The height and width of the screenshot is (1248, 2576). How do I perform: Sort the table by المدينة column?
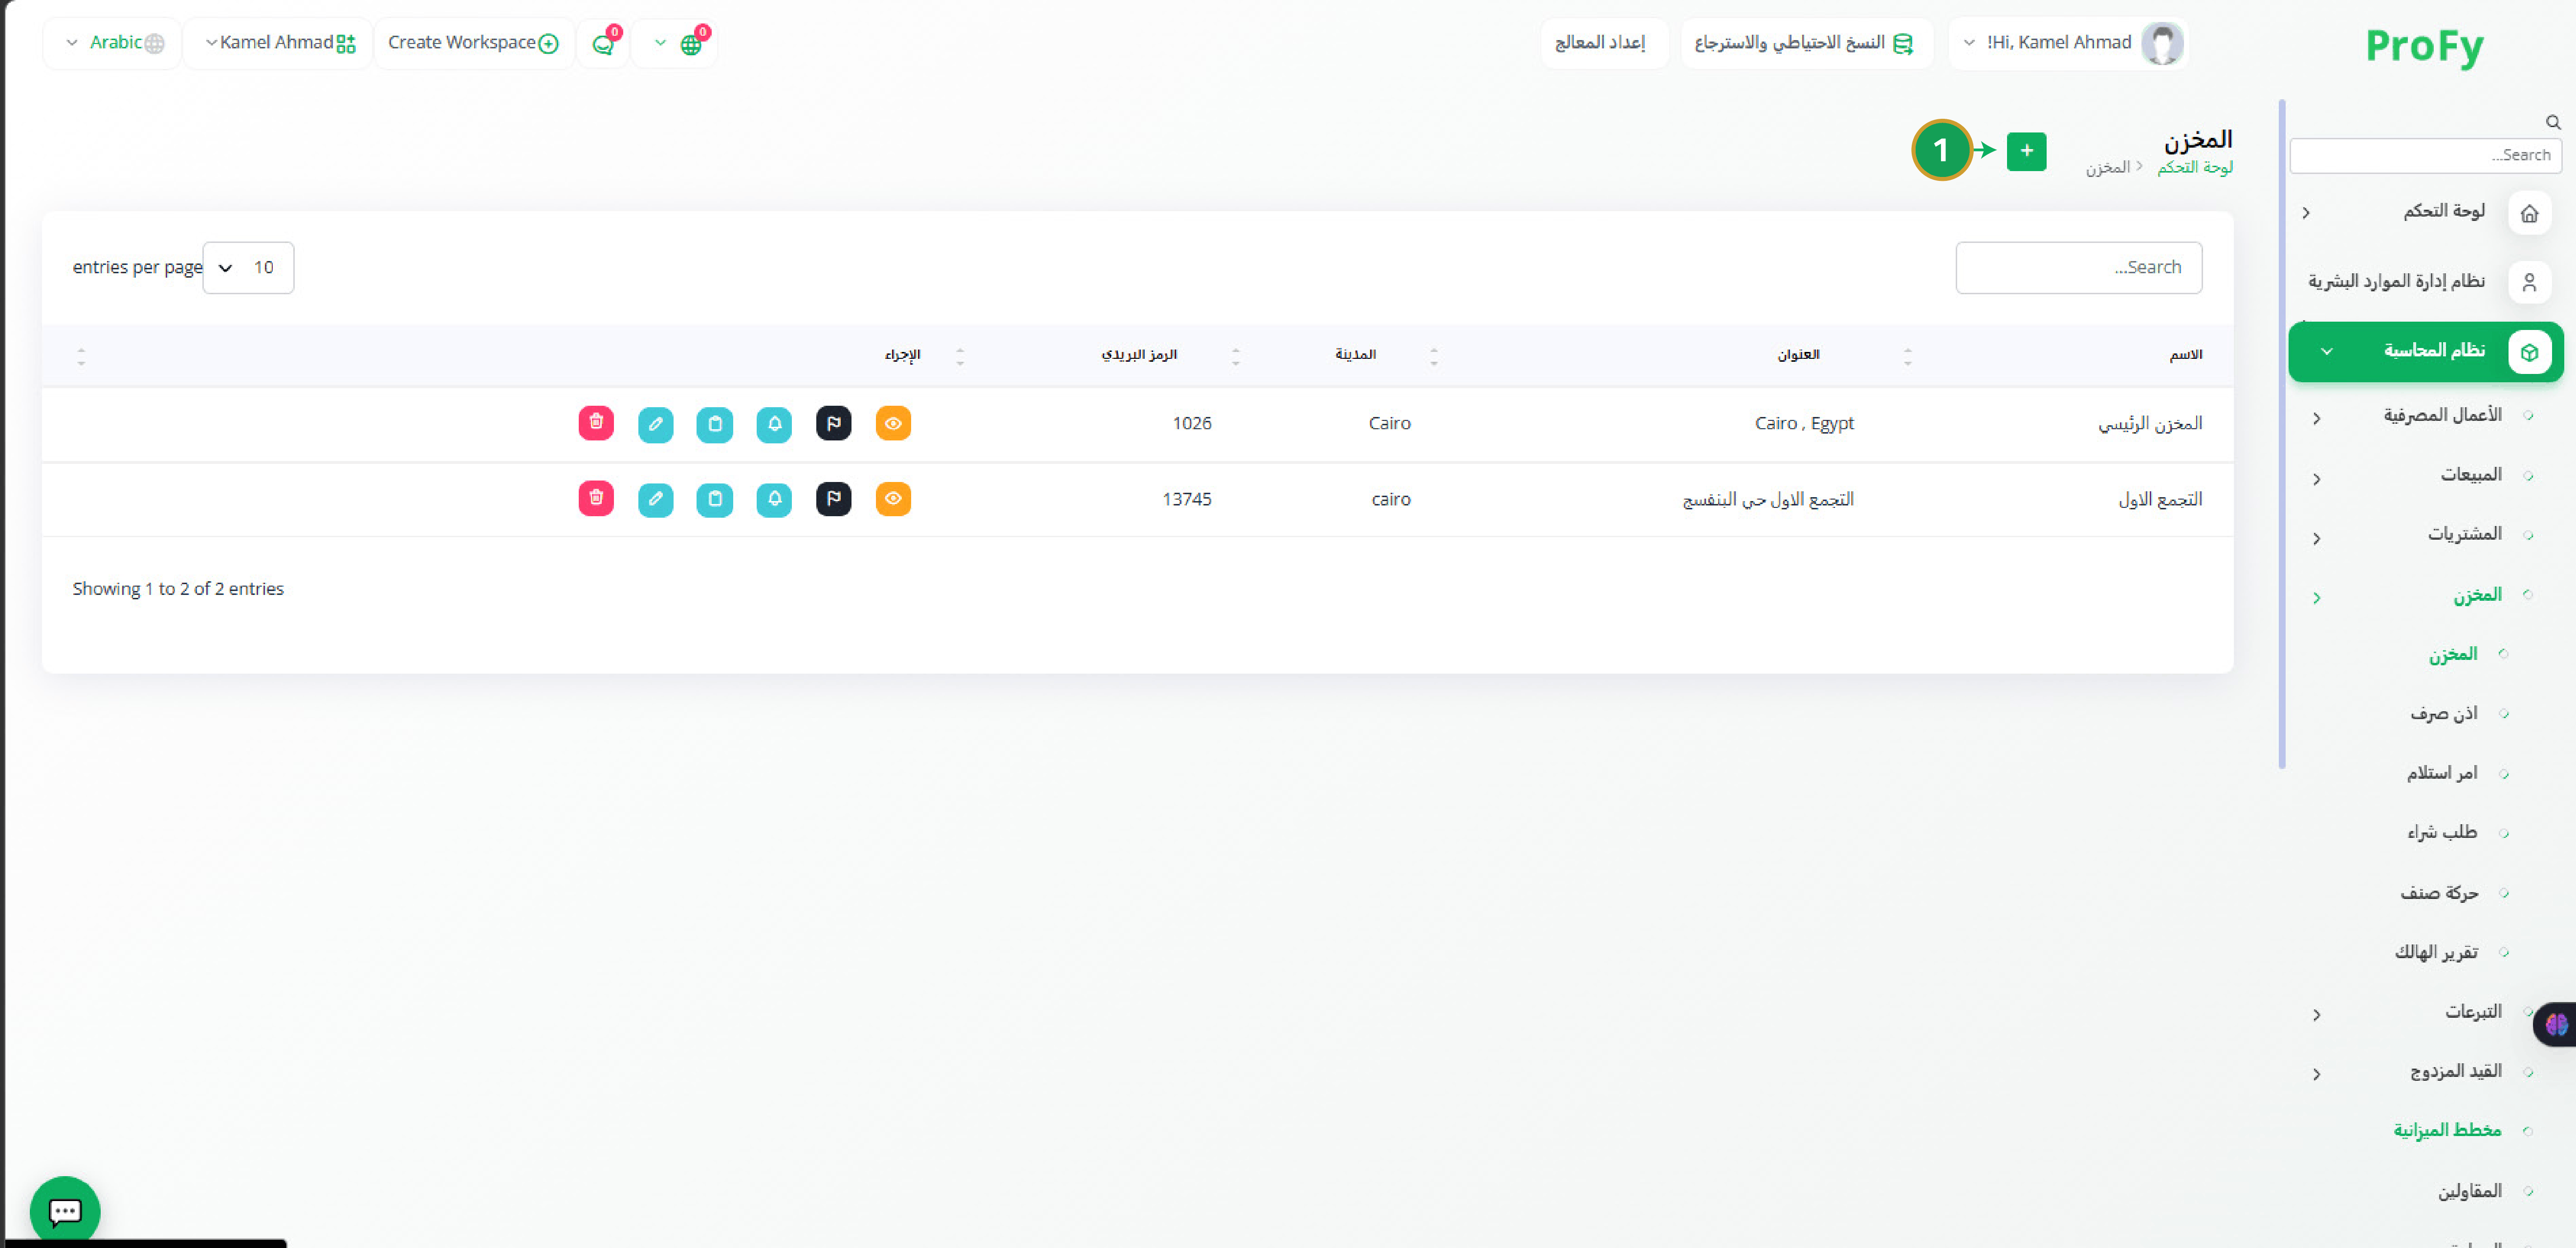1355,355
